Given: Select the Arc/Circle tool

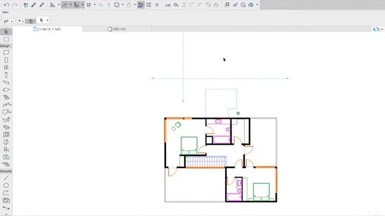Looking at the screenshot, I should click(6, 185).
